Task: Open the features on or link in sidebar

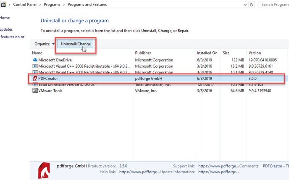Action: pyautogui.click(x=12, y=37)
